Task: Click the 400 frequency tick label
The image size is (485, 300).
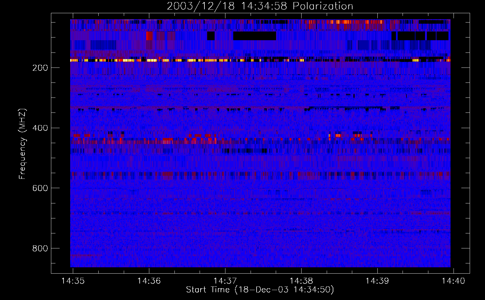Action: [x=40, y=128]
